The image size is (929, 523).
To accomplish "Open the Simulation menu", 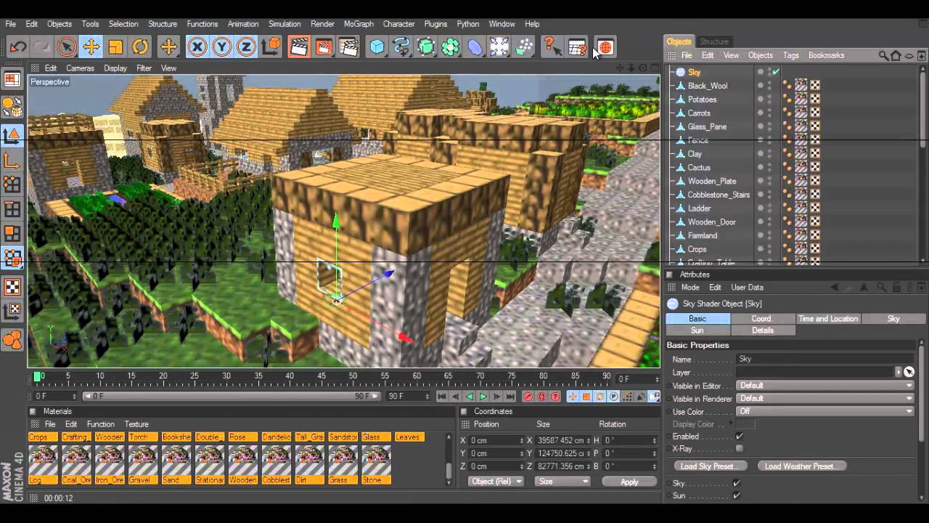I will click(285, 24).
